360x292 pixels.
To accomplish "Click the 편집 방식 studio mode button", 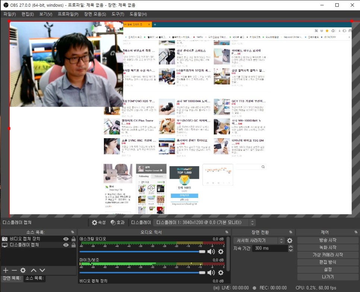I will click(x=328, y=262).
